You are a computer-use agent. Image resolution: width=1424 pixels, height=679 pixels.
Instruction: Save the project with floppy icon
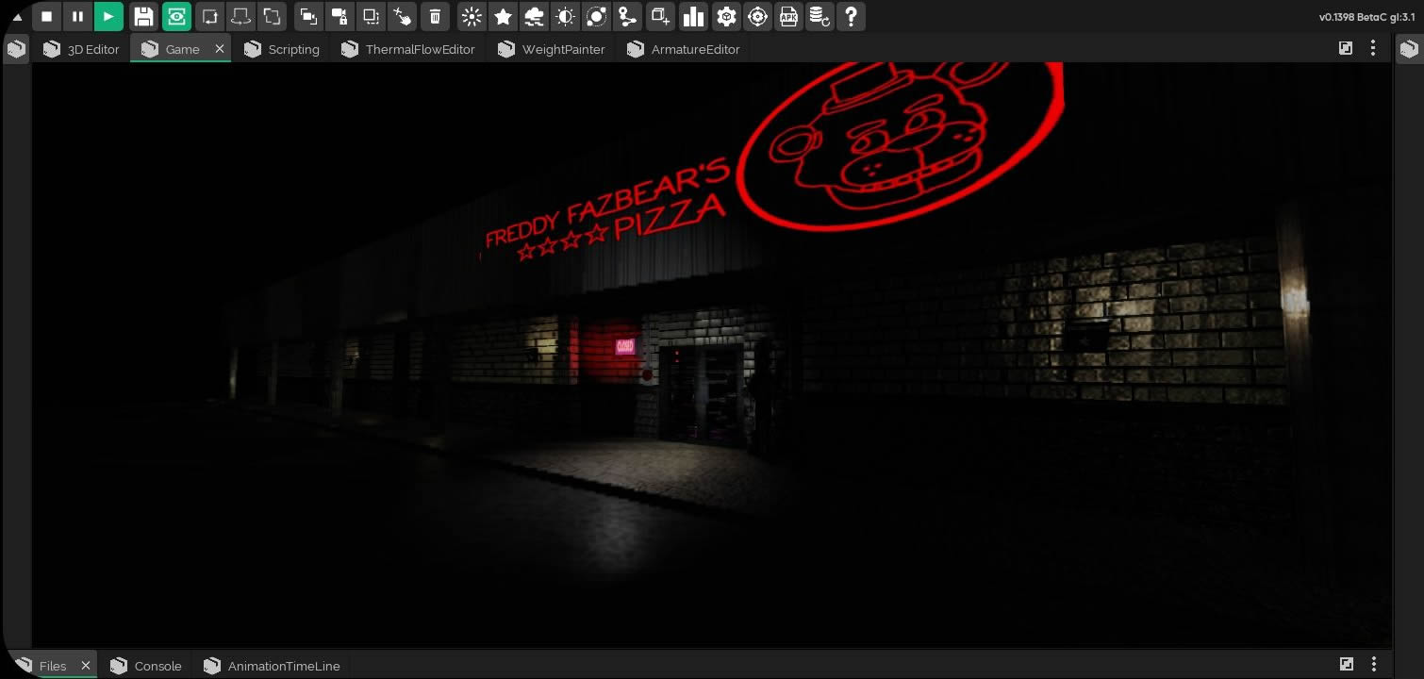tap(143, 16)
